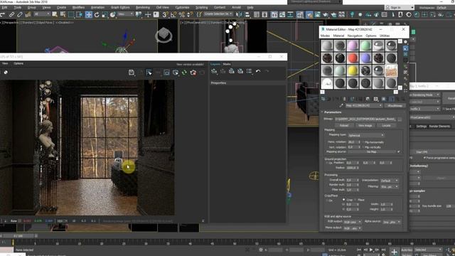This screenshot has height=256, width=455.
Task: Collapse the Parameters rollout
Action: coord(333,112)
